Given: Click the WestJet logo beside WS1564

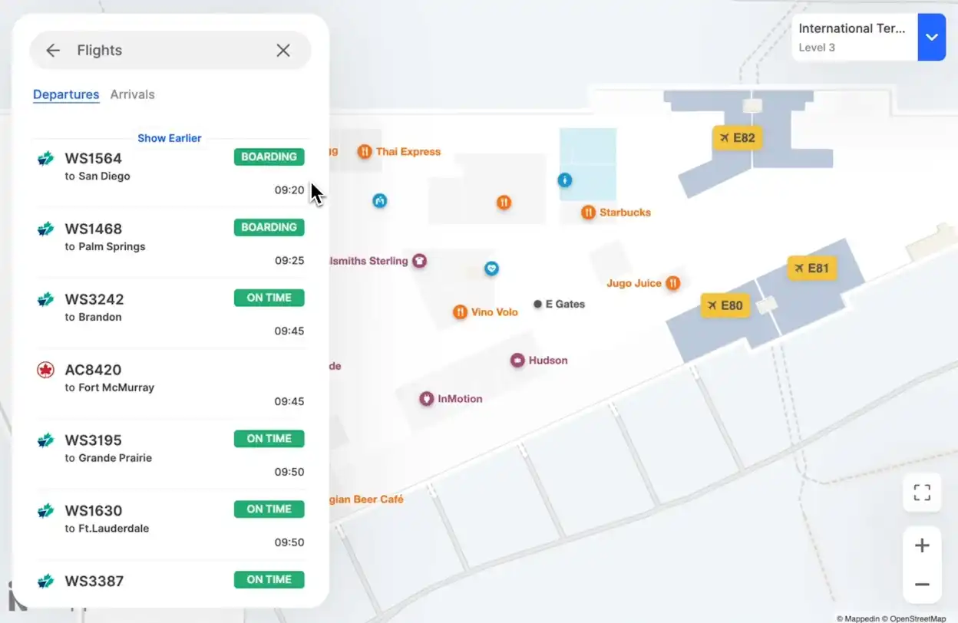Looking at the screenshot, I should click(46, 159).
